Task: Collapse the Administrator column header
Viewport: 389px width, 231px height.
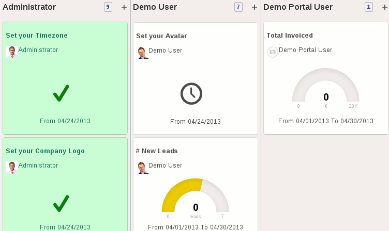Action: tap(29, 7)
